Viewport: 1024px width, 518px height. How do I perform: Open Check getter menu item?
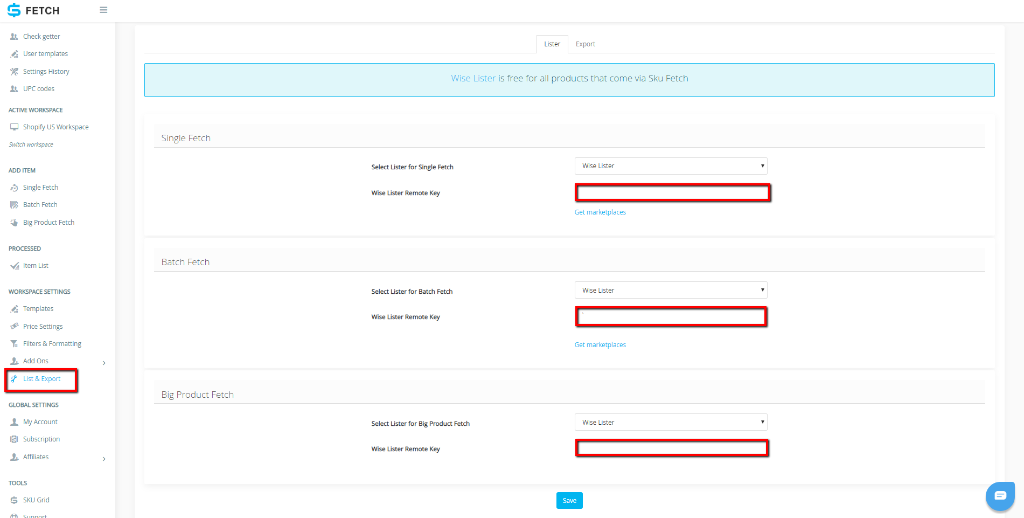click(x=41, y=37)
